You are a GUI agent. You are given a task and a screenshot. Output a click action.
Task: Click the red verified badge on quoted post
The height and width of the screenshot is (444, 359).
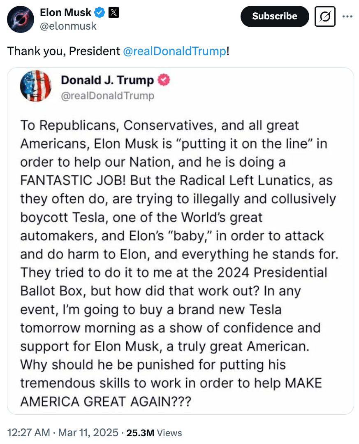pos(164,80)
